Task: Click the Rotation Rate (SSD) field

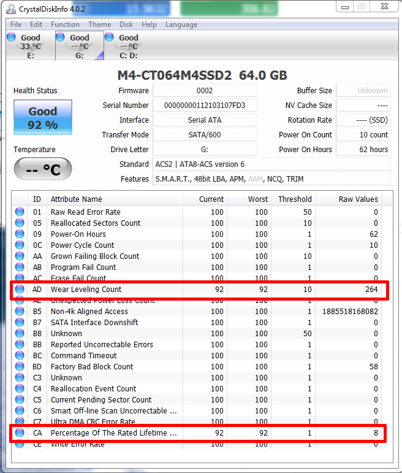Action: [x=363, y=120]
